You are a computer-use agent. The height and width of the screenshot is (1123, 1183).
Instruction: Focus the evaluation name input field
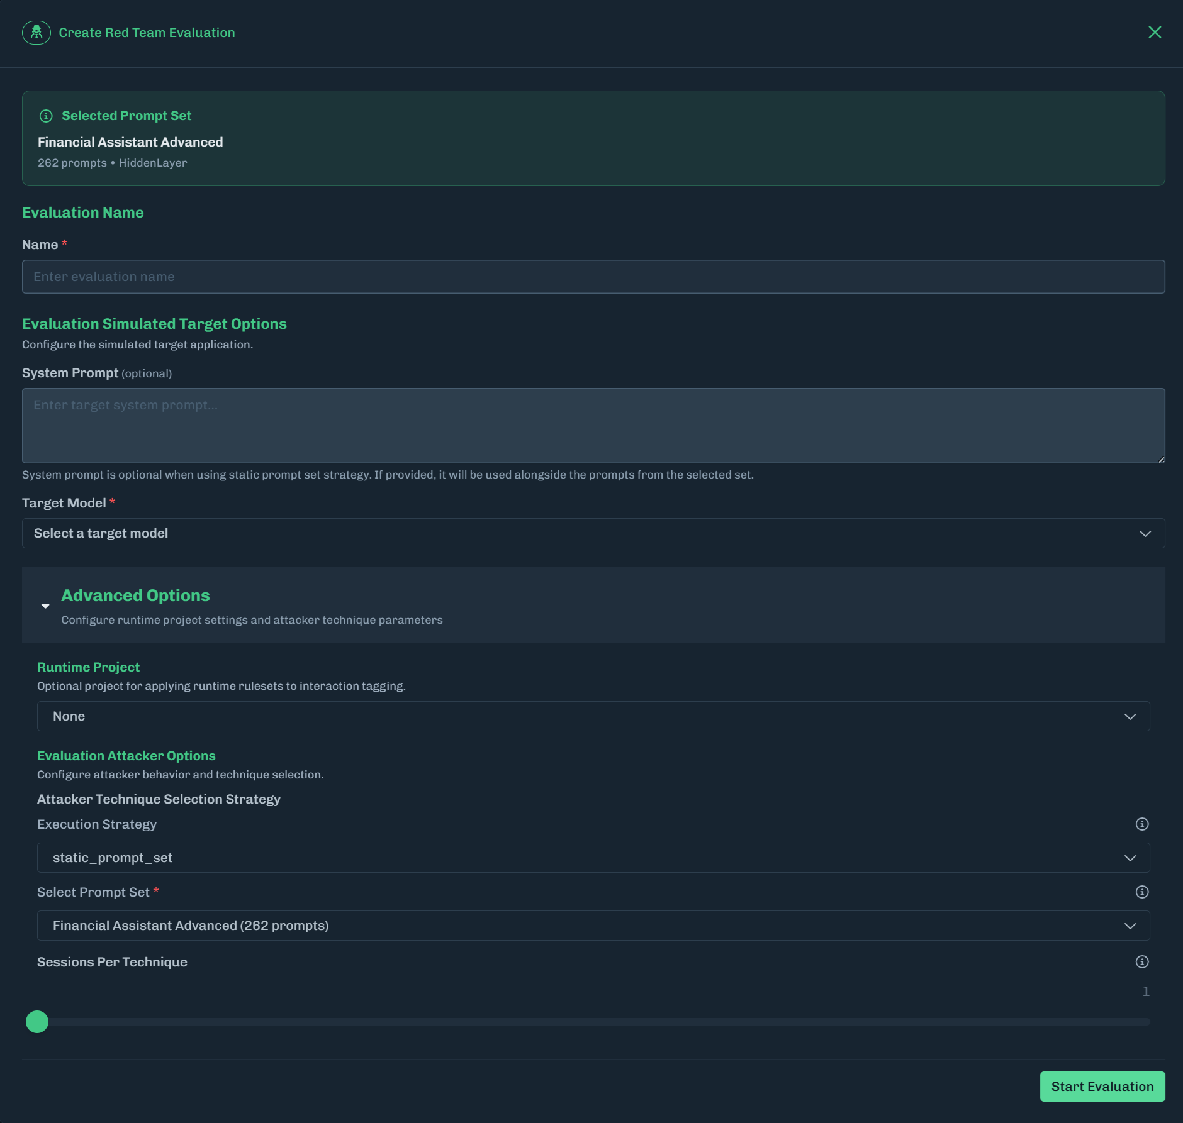tap(593, 277)
